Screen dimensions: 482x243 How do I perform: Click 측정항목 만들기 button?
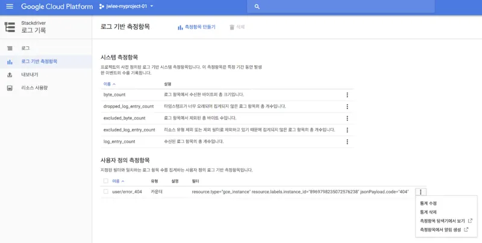pos(196,27)
